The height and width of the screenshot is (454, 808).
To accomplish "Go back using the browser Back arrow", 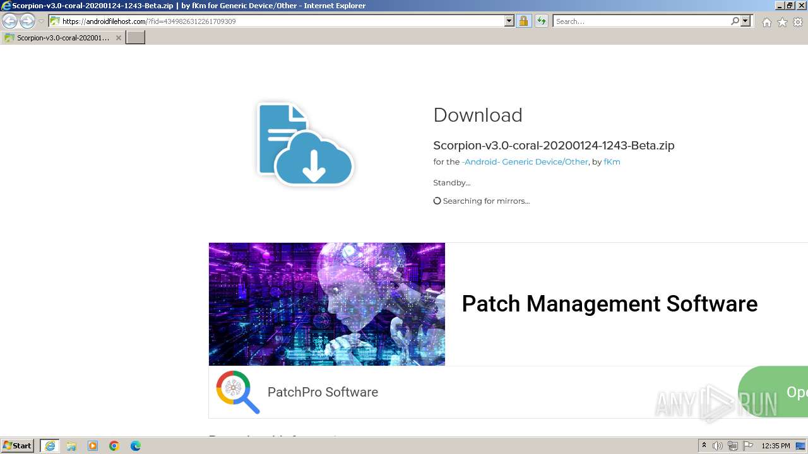I will pyautogui.click(x=10, y=21).
